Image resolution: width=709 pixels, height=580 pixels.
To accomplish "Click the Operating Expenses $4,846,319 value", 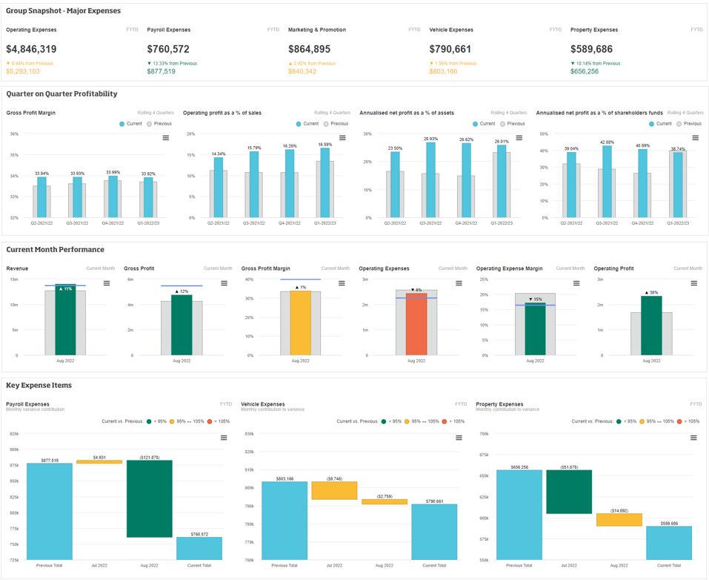I will click(31, 49).
